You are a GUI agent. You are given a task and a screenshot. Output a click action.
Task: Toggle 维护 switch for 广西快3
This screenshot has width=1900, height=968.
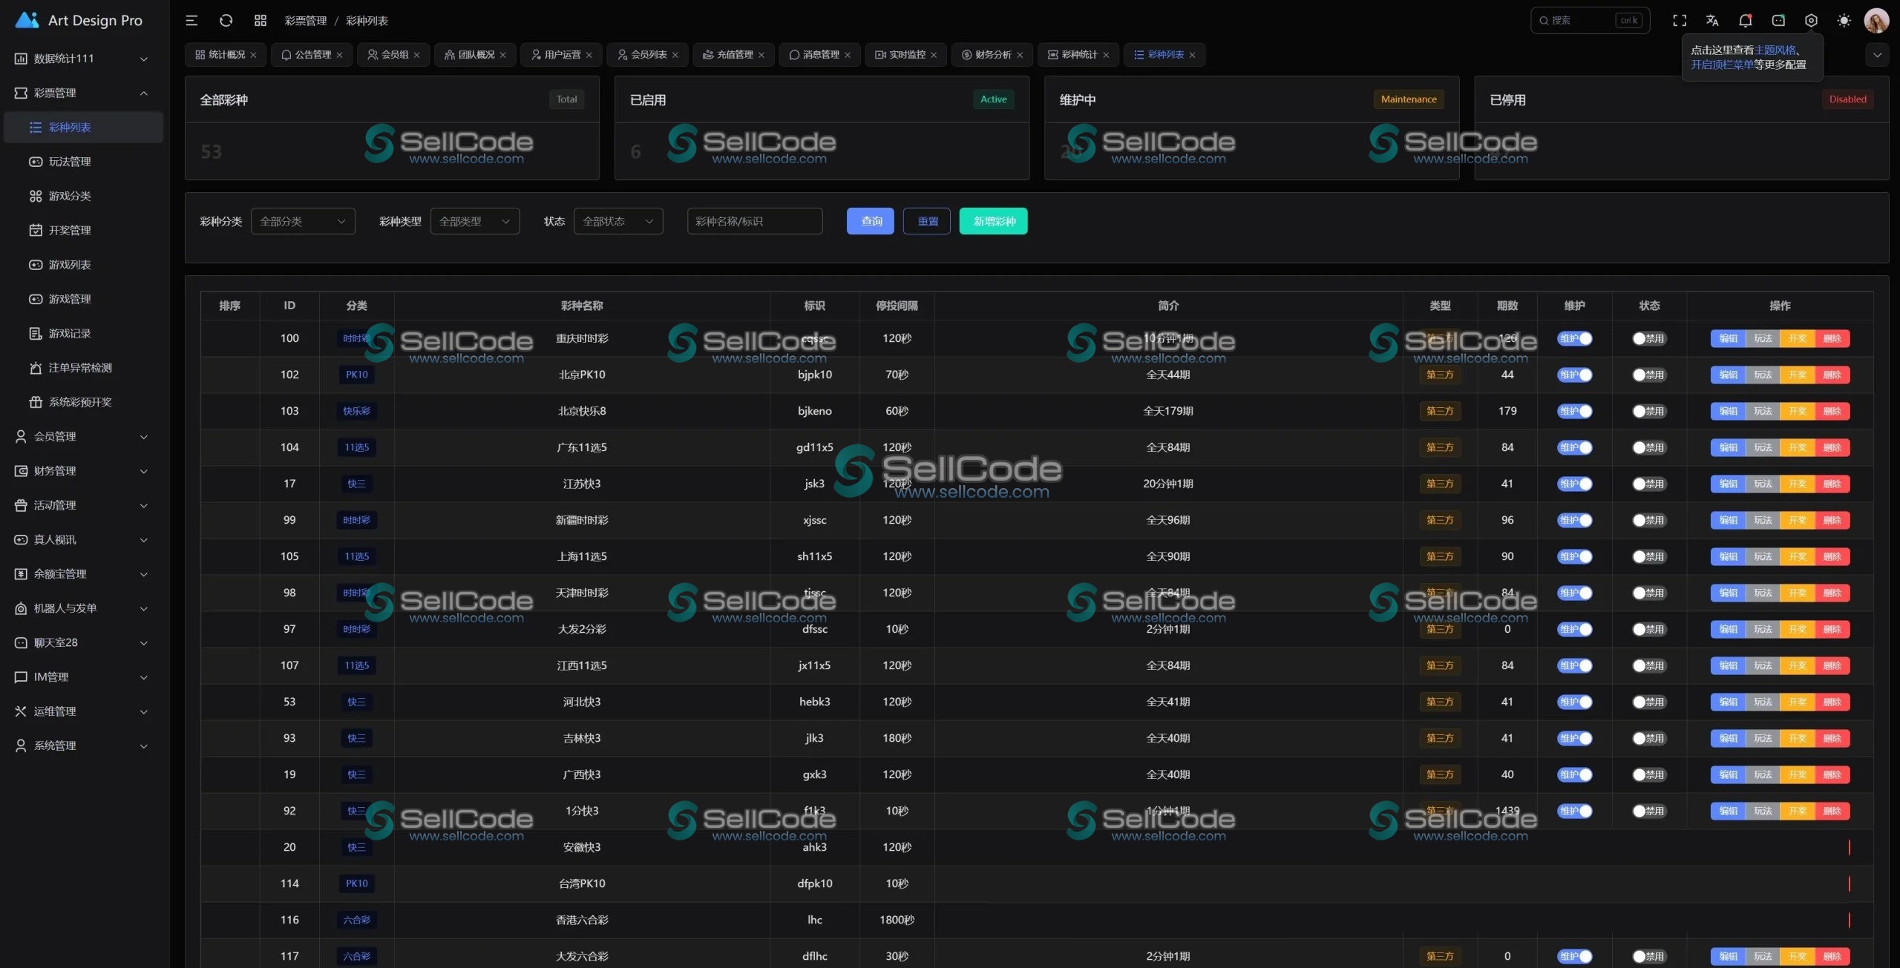pos(1574,774)
